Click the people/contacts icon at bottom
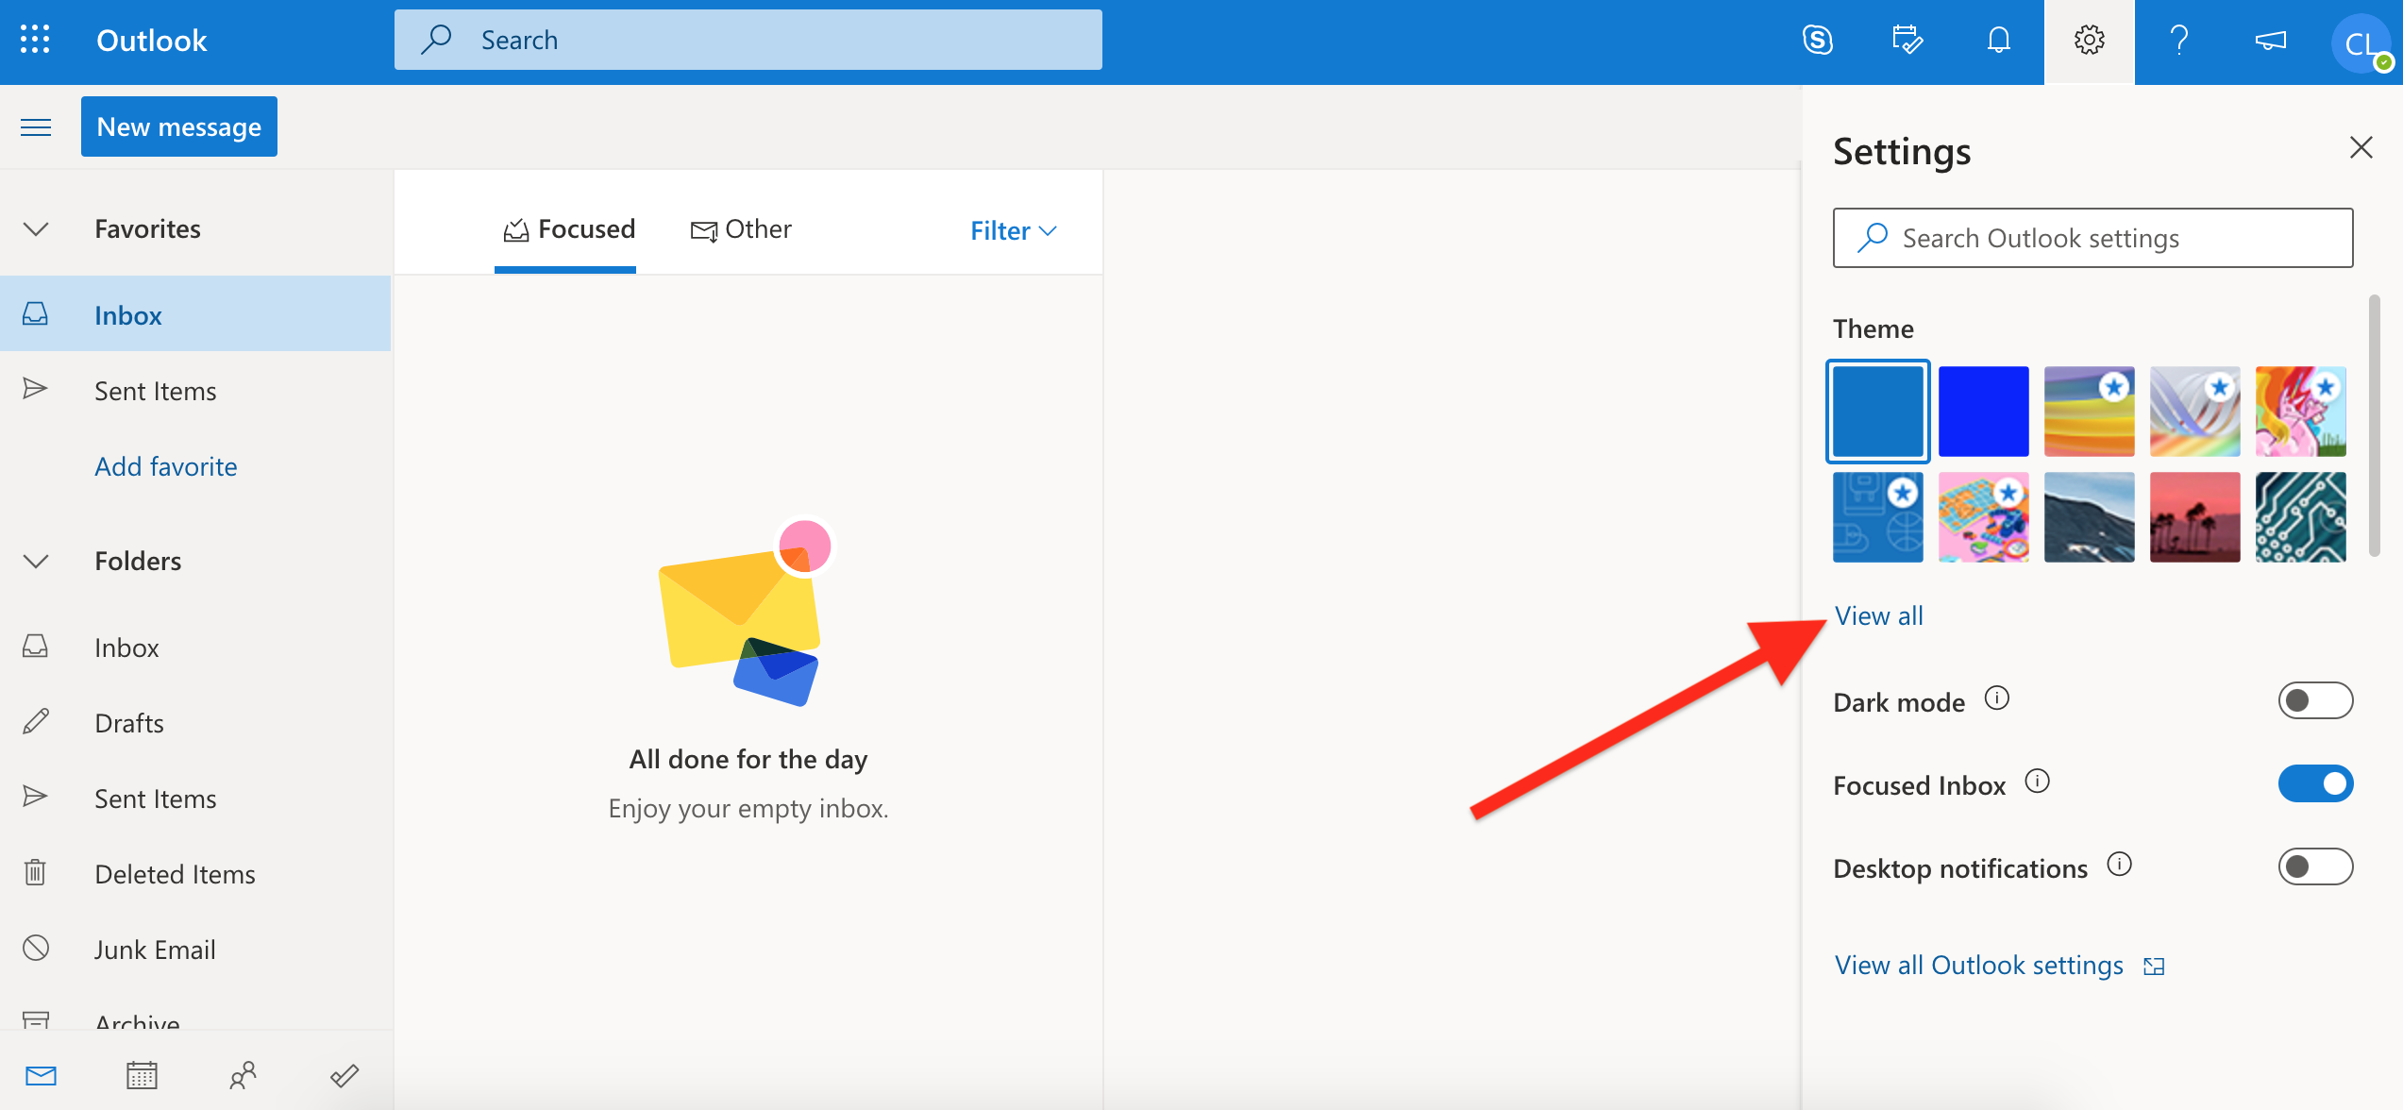The width and height of the screenshot is (2403, 1110). tap(244, 1073)
